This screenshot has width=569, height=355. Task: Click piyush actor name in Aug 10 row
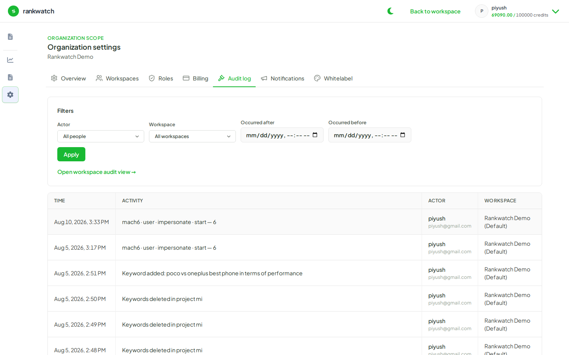(437, 219)
